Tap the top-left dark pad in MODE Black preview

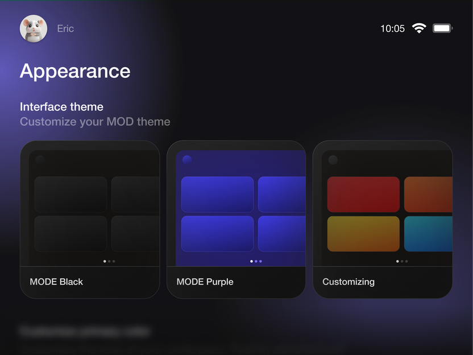point(70,195)
